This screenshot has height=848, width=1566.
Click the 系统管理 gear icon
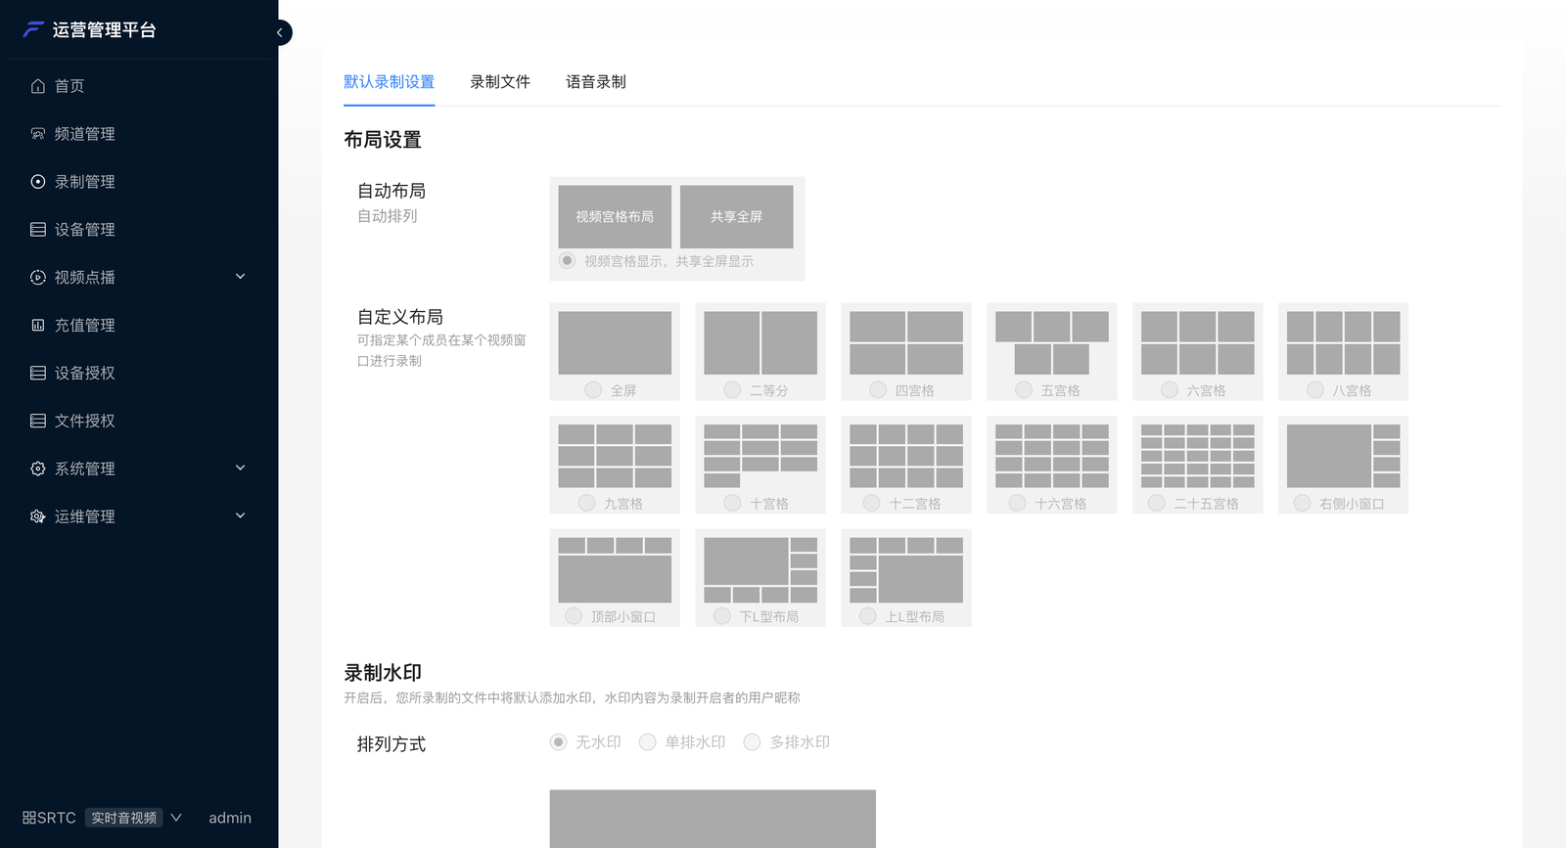(38, 469)
